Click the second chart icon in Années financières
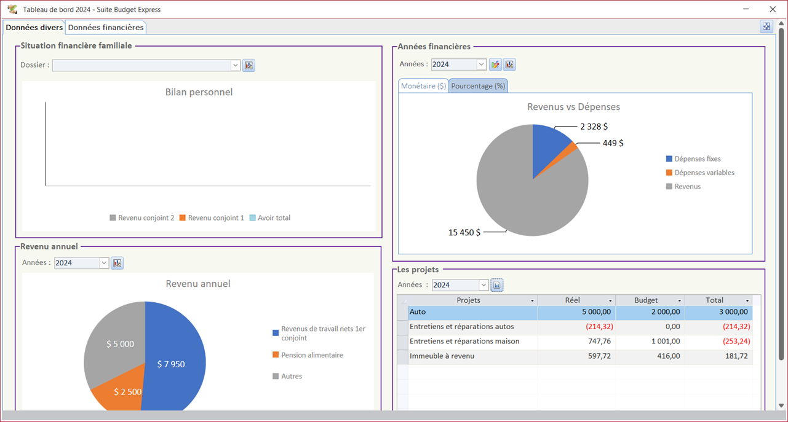788x422 pixels. (509, 64)
